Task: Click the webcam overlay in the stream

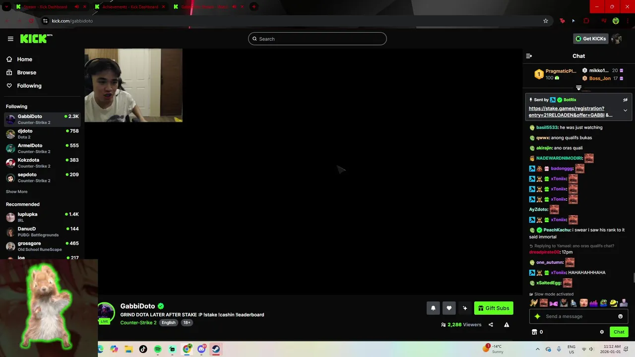Action: click(x=133, y=85)
